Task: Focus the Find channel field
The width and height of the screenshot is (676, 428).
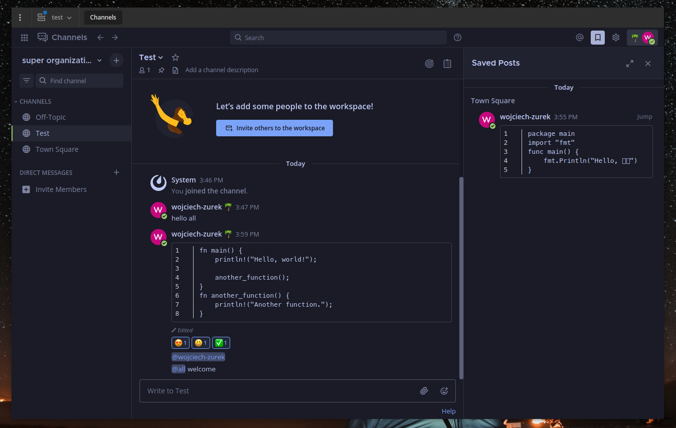Action: 79,81
